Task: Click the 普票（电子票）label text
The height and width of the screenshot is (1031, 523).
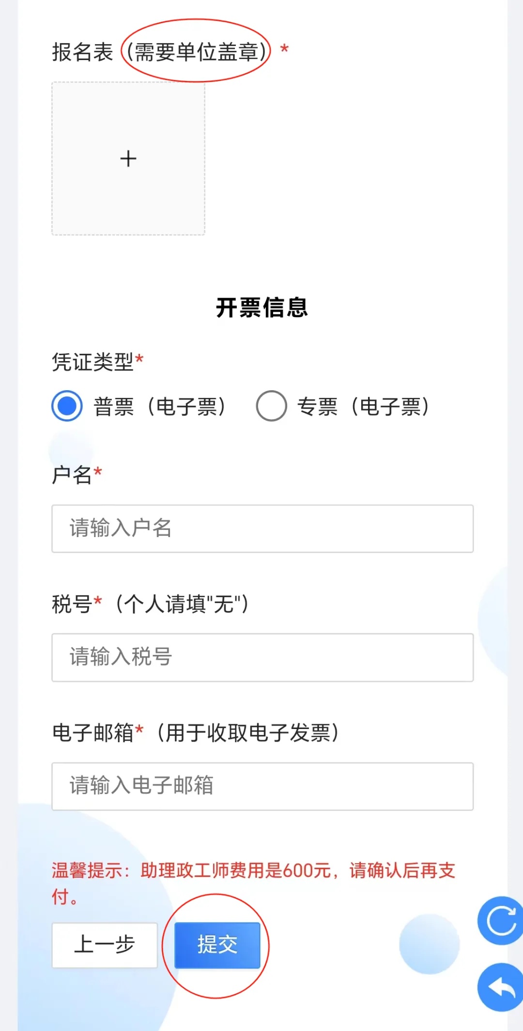Action: [x=160, y=407]
